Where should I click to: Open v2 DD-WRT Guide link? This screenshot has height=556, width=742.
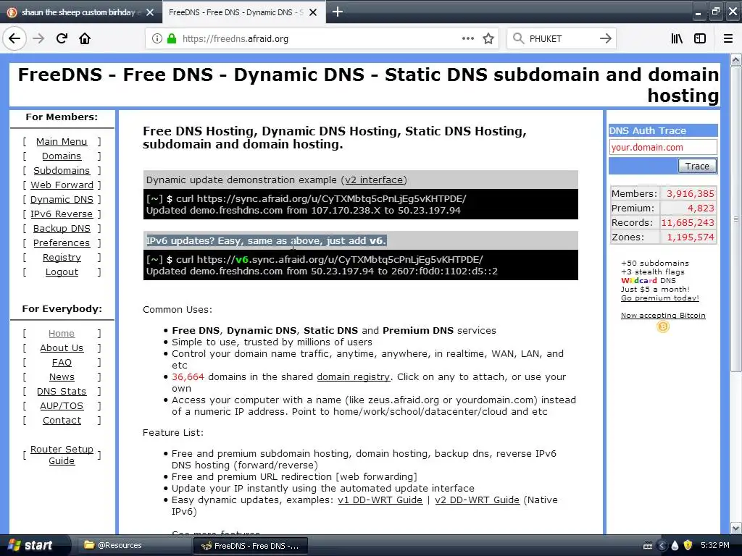(477, 500)
